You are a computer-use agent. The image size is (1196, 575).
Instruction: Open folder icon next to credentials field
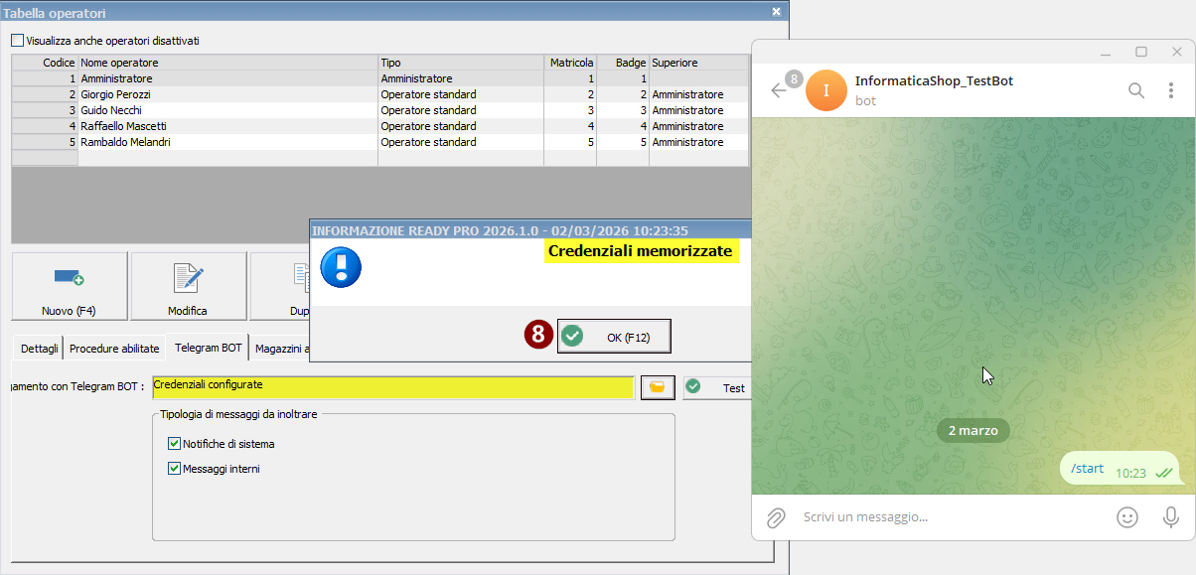point(656,387)
